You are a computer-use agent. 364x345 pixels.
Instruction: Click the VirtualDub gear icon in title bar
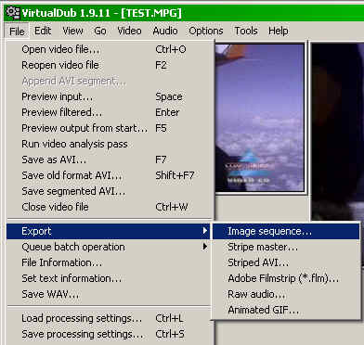pyautogui.click(x=13, y=12)
